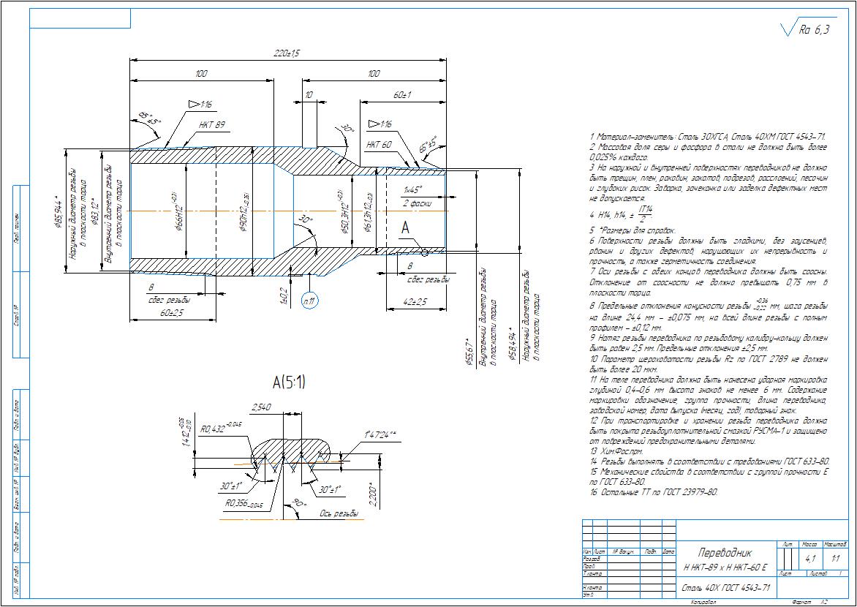The height and width of the screenshot is (607, 857).
Task: Click the НКТ 89 thread label
Action: pyautogui.click(x=212, y=124)
